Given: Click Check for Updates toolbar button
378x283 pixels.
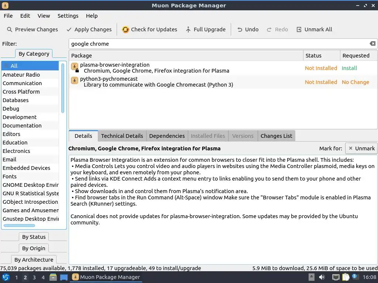Looking at the screenshot, I should click(x=150, y=29).
